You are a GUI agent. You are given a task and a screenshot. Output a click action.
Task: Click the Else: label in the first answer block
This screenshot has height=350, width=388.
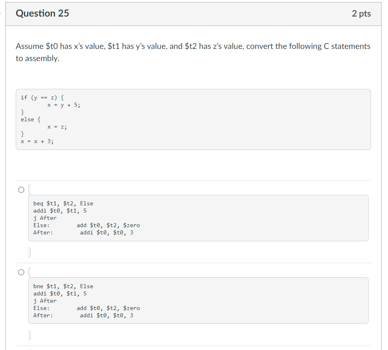40,225
